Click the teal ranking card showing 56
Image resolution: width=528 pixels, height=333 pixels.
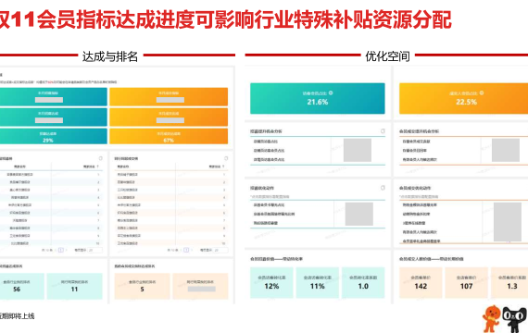(21, 286)
